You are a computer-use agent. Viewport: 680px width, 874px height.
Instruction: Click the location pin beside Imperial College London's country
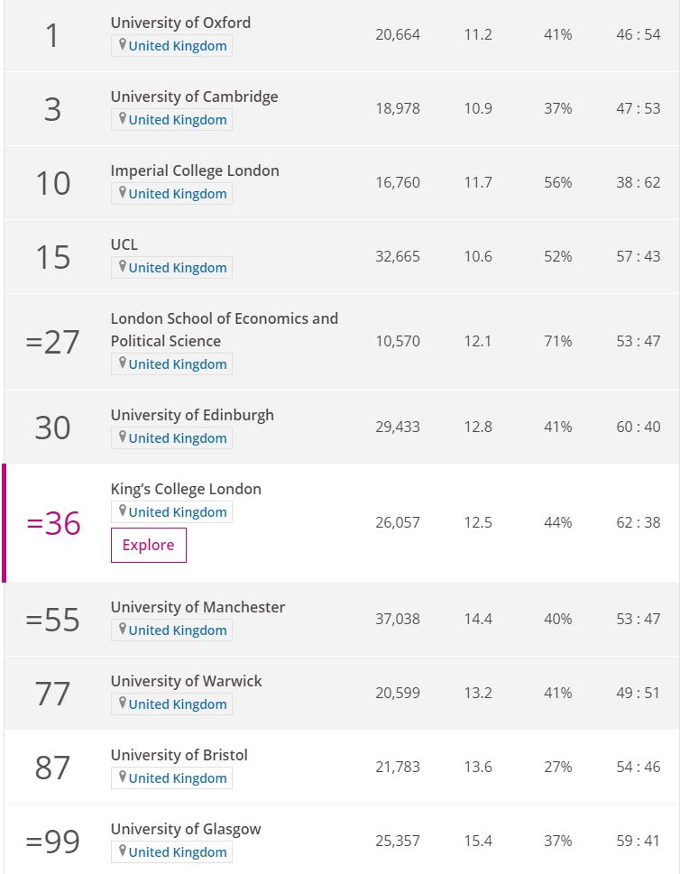point(122,193)
